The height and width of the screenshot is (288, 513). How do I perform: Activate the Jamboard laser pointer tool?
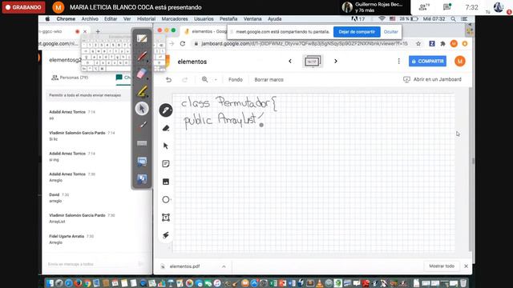coord(166,235)
